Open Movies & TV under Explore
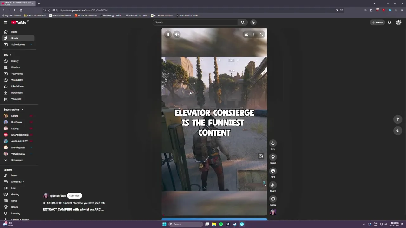This screenshot has width=406, height=228. click(x=18, y=182)
